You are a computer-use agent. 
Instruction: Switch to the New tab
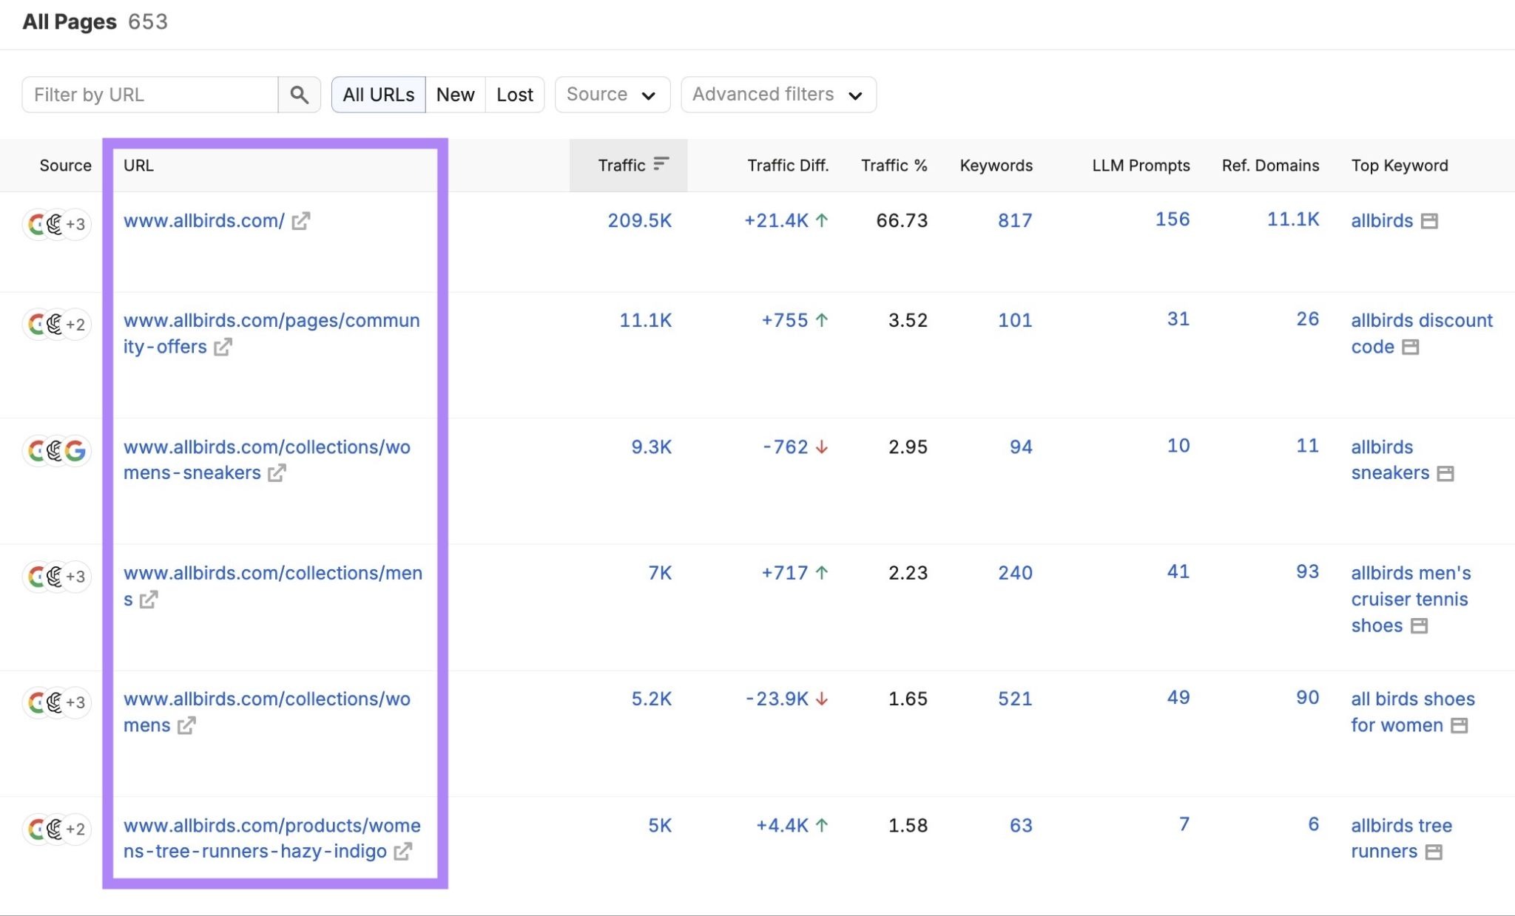tap(455, 95)
